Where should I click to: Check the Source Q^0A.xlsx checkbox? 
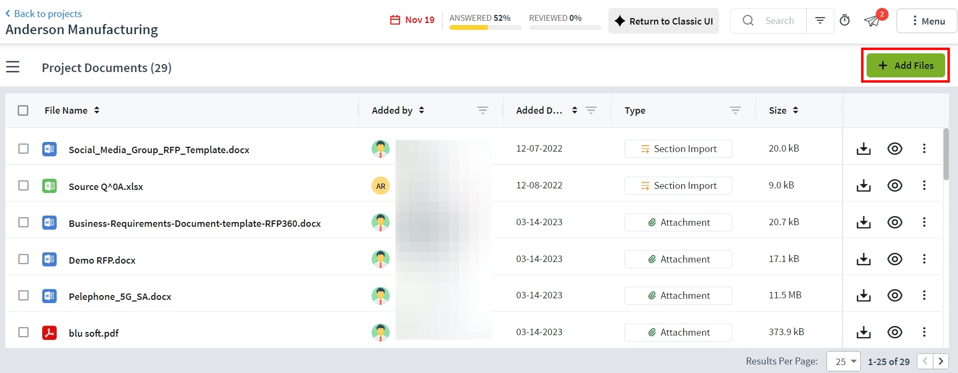23,186
